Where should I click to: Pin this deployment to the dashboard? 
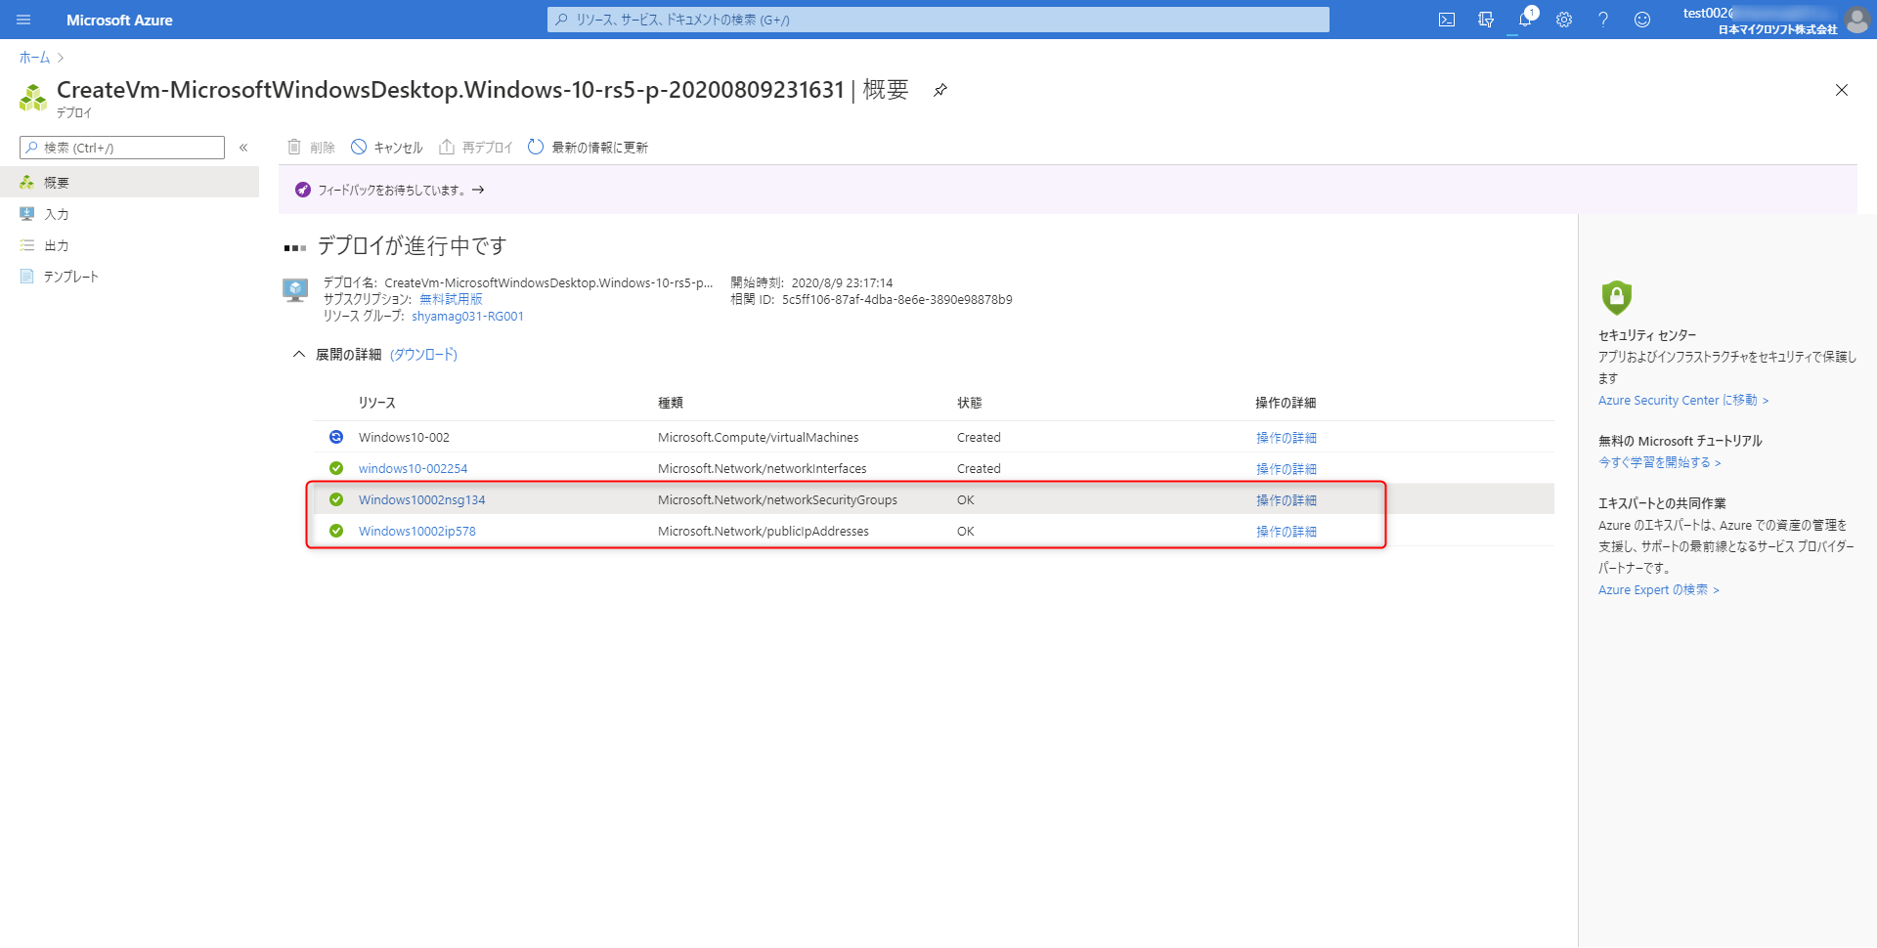940,90
